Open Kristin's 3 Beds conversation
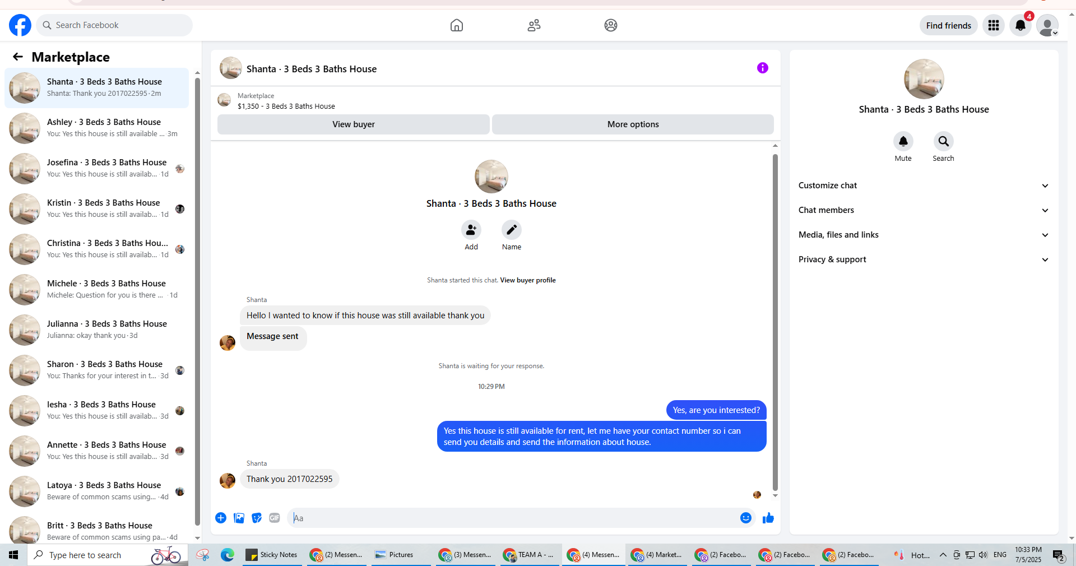Screen dimensions: 1076x566 (x=96, y=209)
